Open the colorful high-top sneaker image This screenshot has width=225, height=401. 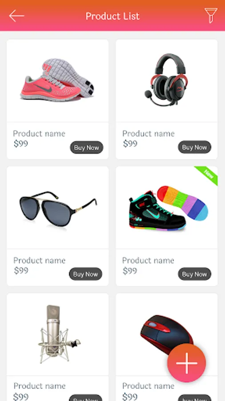[x=169, y=208]
